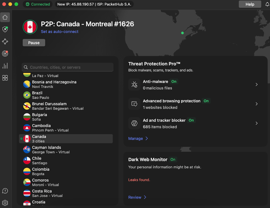Click the Dark Web Monitor On badge
Image resolution: width=270 pixels, height=208 pixels.
[x=173, y=160]
